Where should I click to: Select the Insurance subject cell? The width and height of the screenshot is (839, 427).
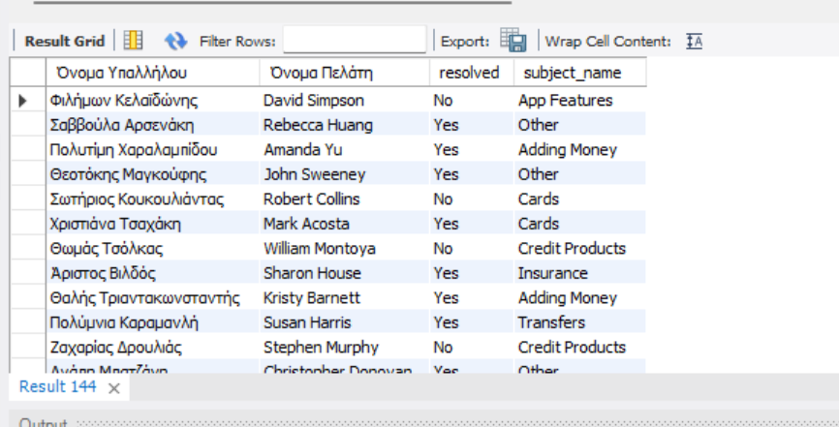tap(579, 273)
